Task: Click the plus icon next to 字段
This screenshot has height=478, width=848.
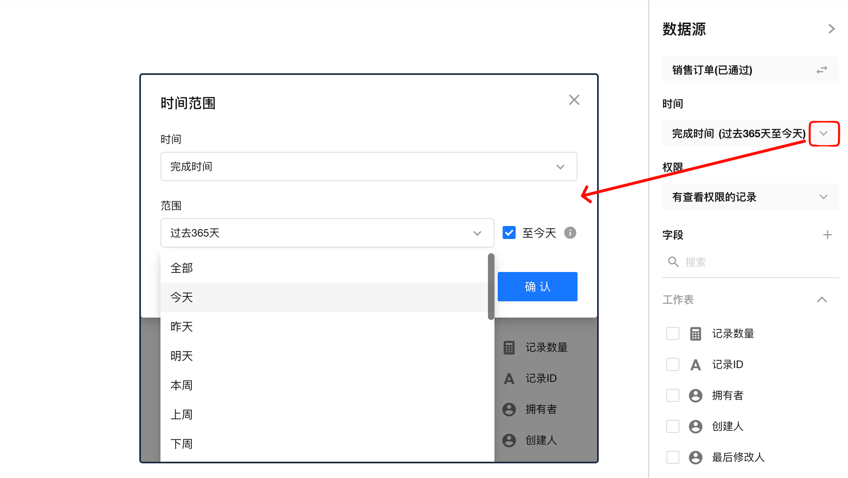Action: click(827, 235)
